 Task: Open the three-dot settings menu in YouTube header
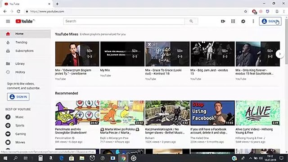coord(253,21)
